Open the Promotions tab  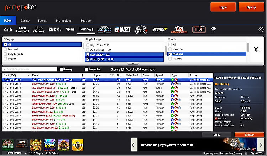coord(64,21)
